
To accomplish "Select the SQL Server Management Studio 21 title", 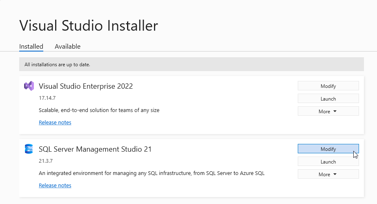I will 95,149.
